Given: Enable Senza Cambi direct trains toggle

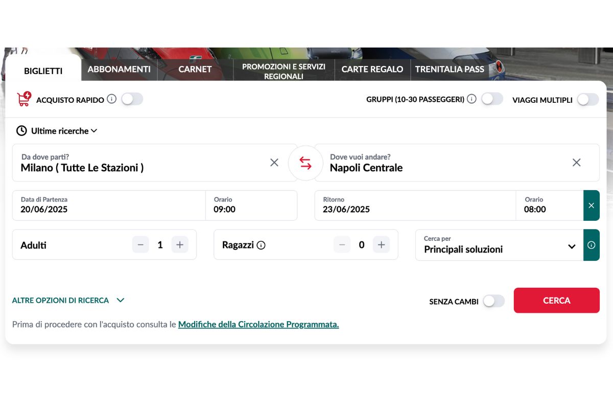Looking at the screenshot, I should (493, 301).
